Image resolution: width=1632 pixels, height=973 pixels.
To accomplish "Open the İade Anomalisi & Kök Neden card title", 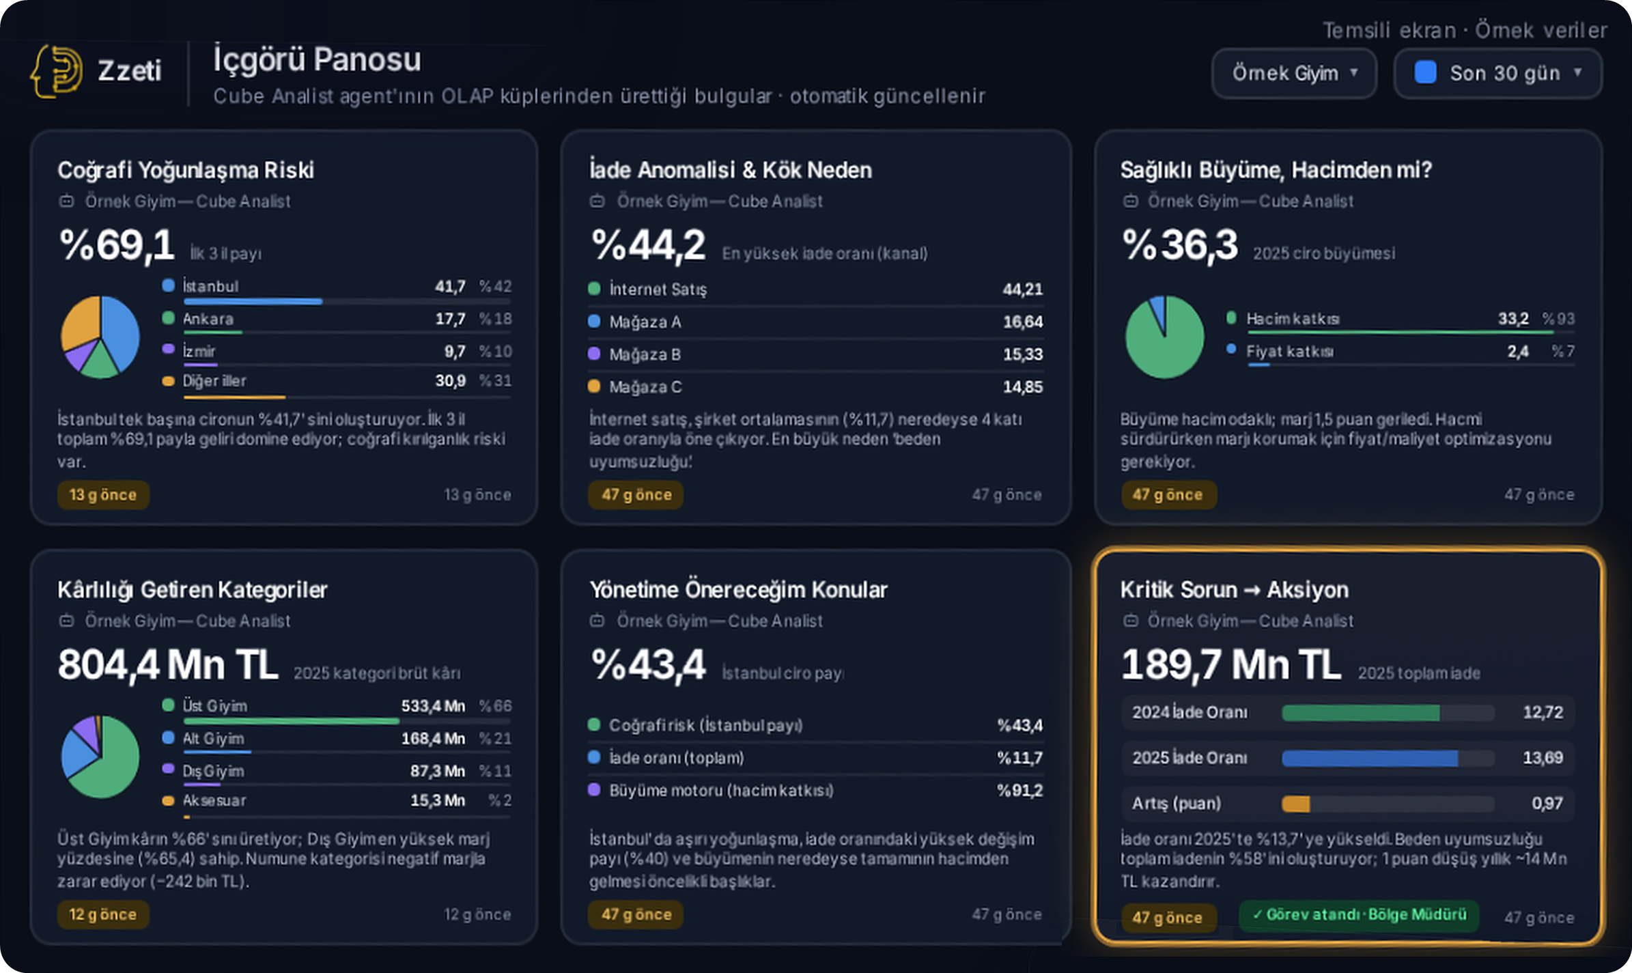I will [x=731, y=170].
